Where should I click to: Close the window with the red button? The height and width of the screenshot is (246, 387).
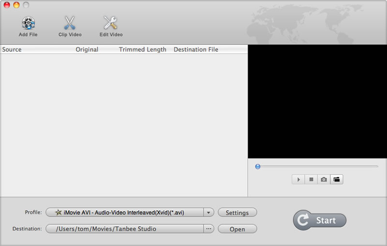point(7,5)
